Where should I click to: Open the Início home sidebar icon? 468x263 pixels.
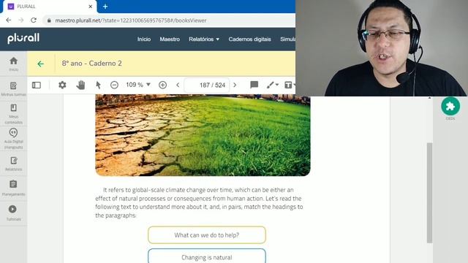(13, 64)
